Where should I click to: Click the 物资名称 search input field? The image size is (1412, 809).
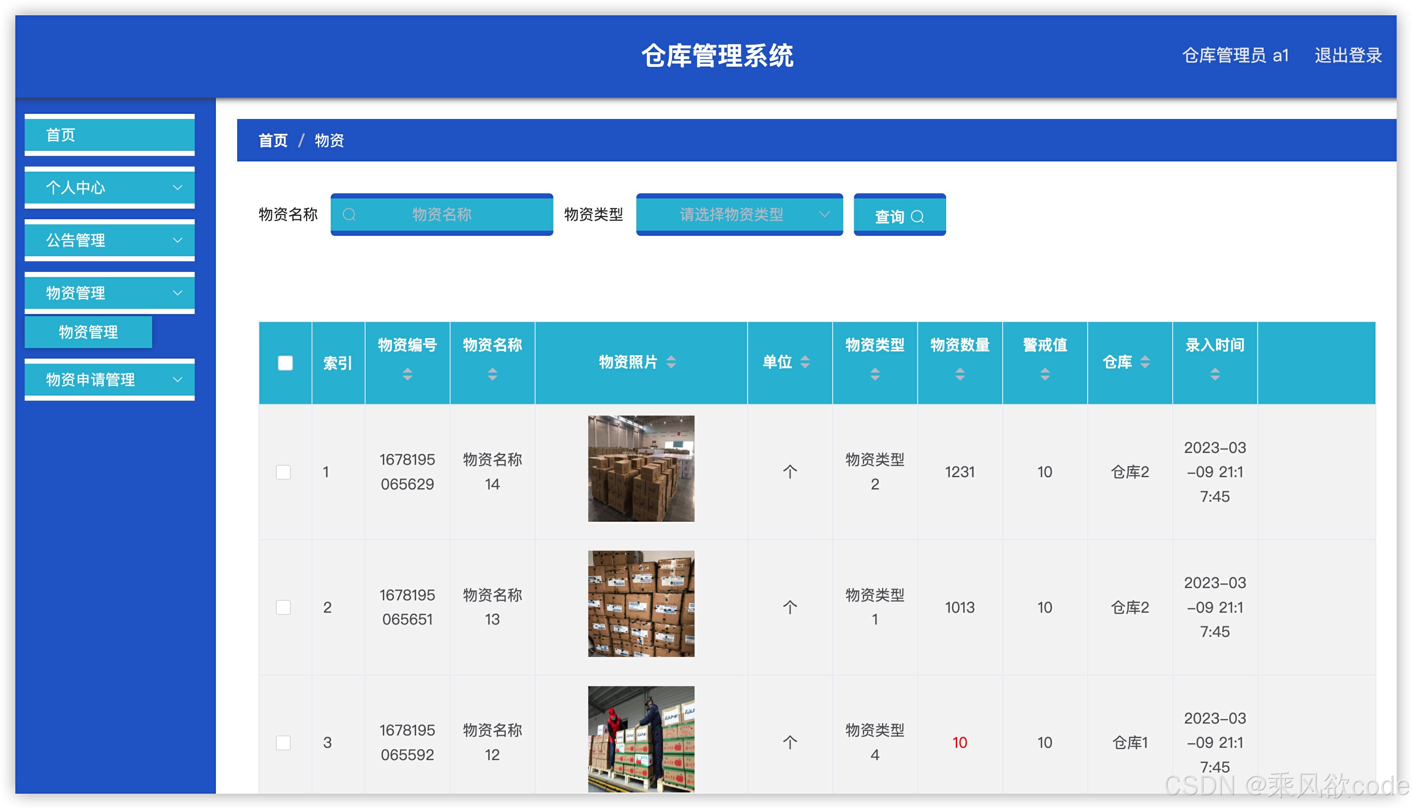click(x=442, y=215)
